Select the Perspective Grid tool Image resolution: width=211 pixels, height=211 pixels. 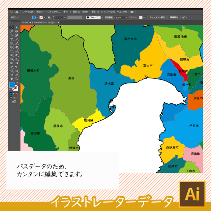pos(17,59)
